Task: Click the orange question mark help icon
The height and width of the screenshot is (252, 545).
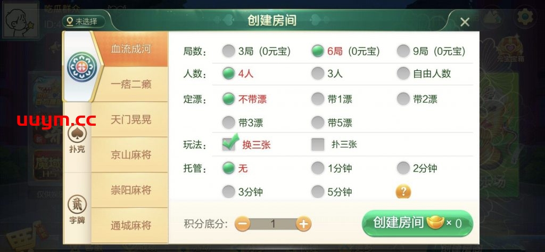Action: click(x=403, y=191)
